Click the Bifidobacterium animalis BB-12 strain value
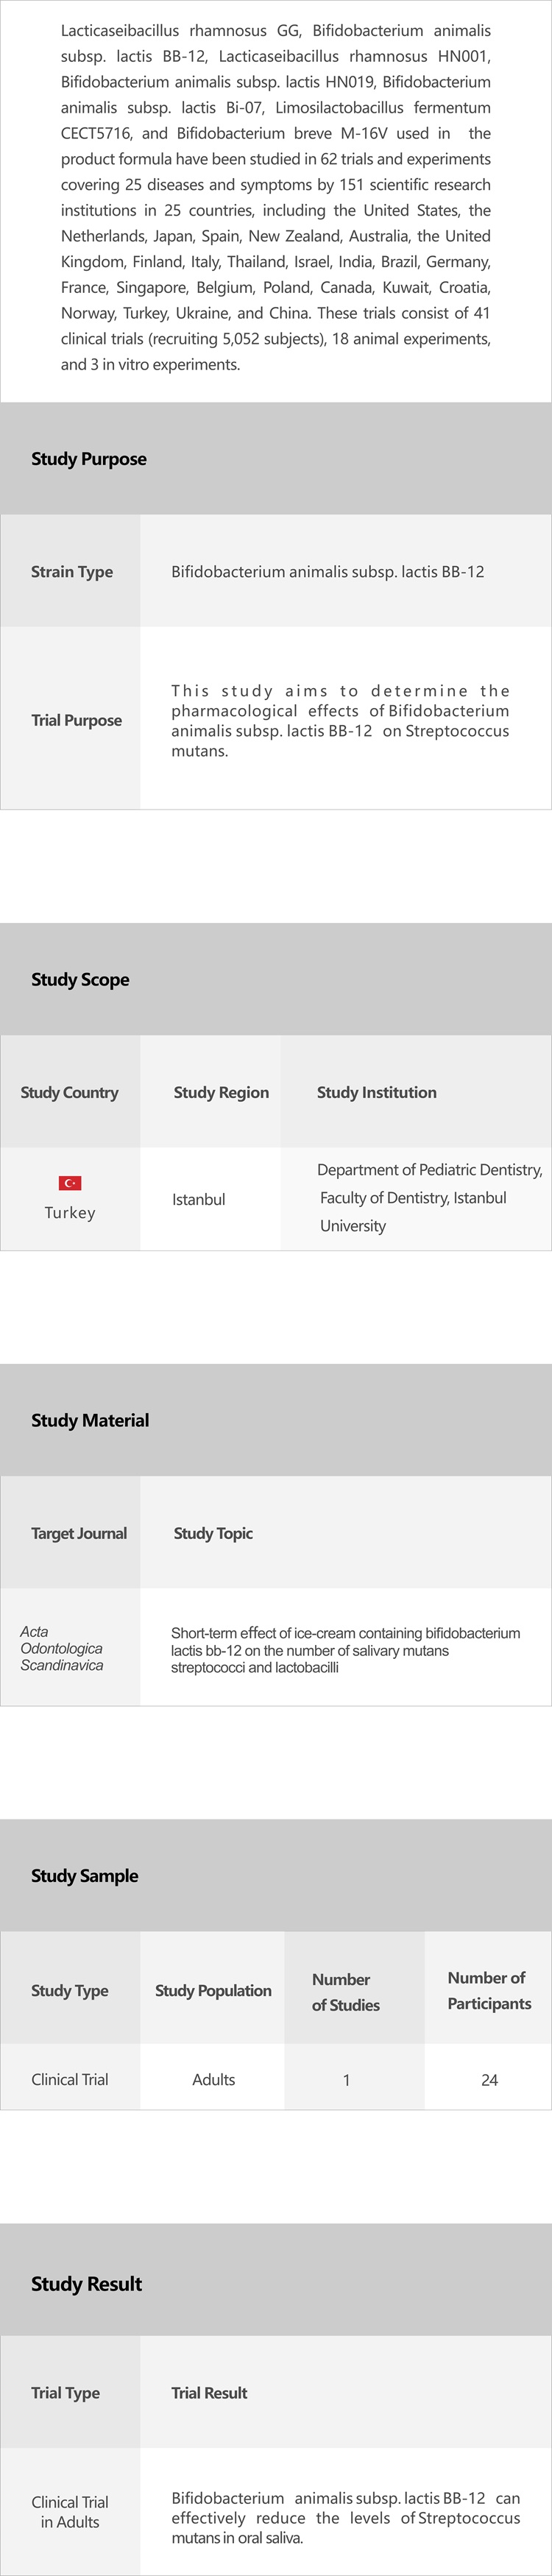The width and height of the screenshot is (552, 2576). (327, 572)
